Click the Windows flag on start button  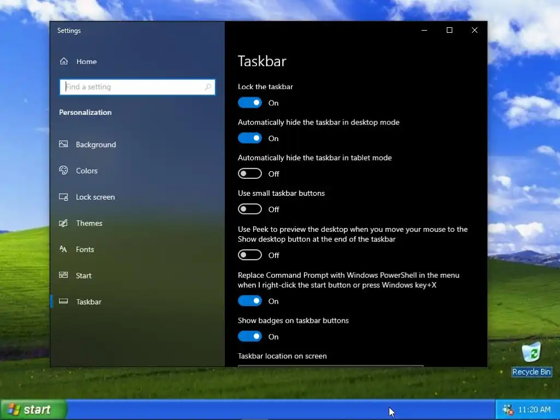(14, 409)
